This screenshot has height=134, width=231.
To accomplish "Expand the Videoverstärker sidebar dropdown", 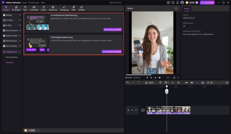I will click(x=20, y=36).
